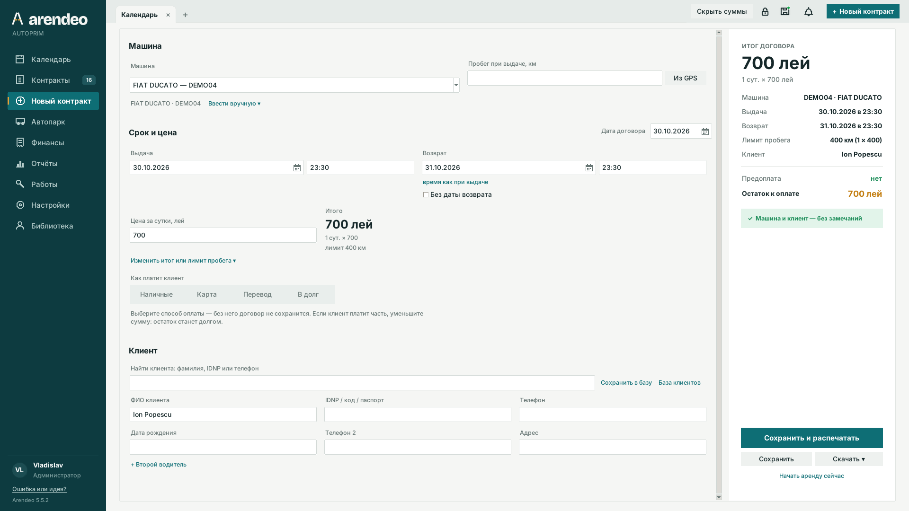909x511 pixels.
Task: Click the plain Сохранить button
Action: coord(776,459)
